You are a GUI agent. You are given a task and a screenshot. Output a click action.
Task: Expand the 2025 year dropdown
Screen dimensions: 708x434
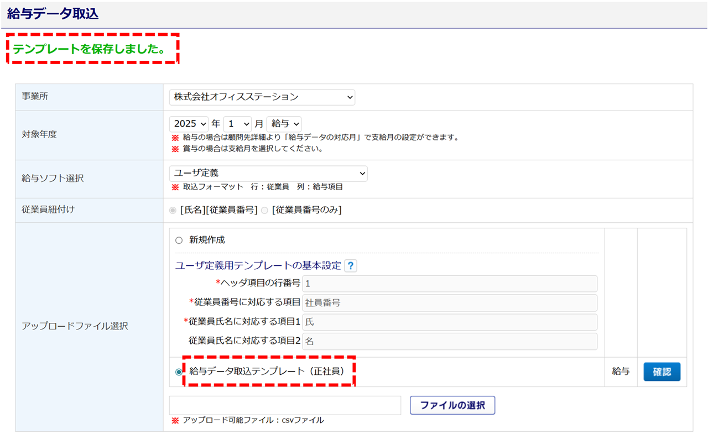(x=189, y=124)
